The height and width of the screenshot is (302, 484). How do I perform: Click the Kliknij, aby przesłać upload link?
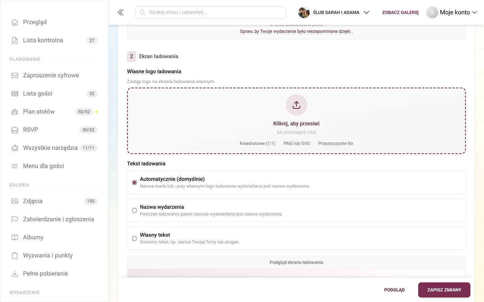[x=296, y=123]
